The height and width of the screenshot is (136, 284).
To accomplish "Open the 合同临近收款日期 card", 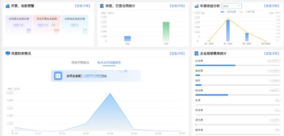I will click(x=74, y=24).
